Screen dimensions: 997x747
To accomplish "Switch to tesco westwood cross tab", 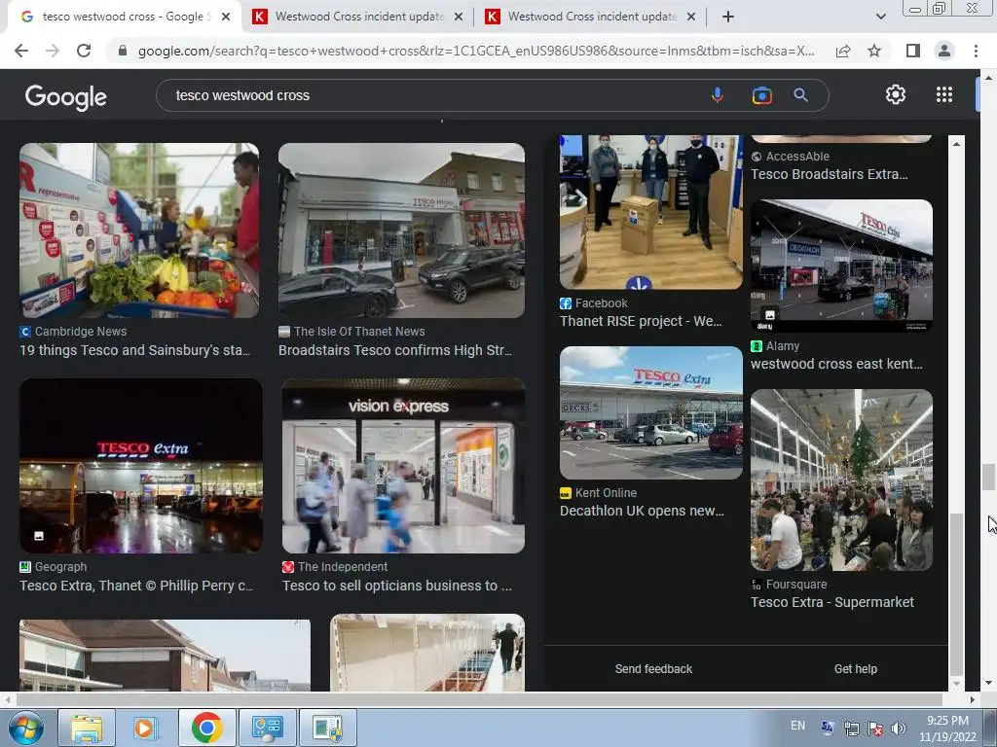I will [124, 17].
